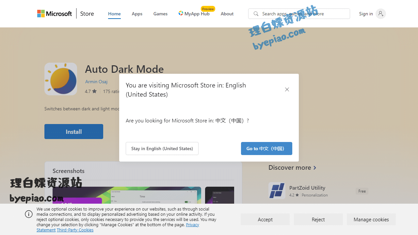418x235 pixels.
Task: Close the region dialog with X
Action: tap(287, 89)
